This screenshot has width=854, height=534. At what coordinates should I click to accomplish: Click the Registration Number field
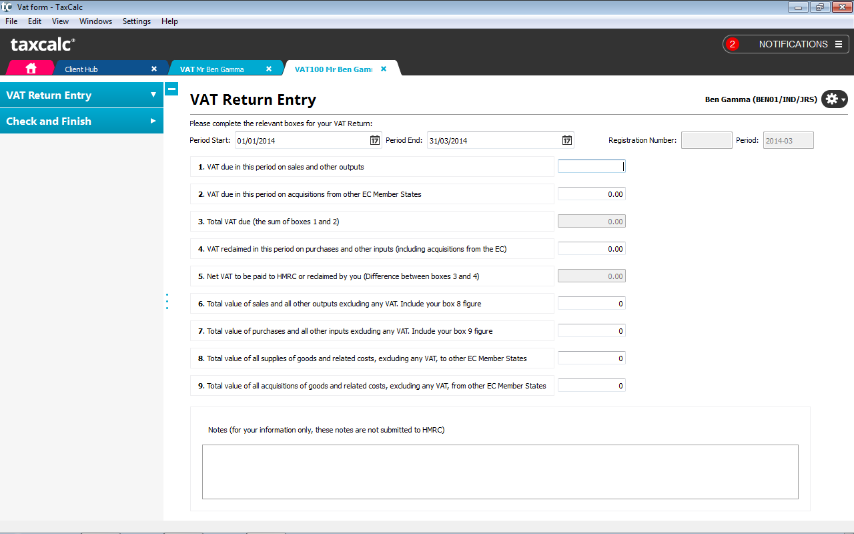coord(707,140)
